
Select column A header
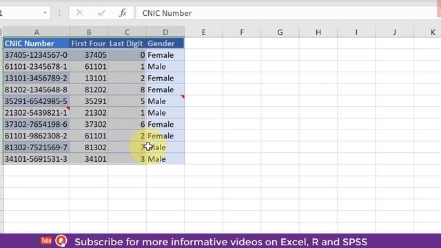37,32
